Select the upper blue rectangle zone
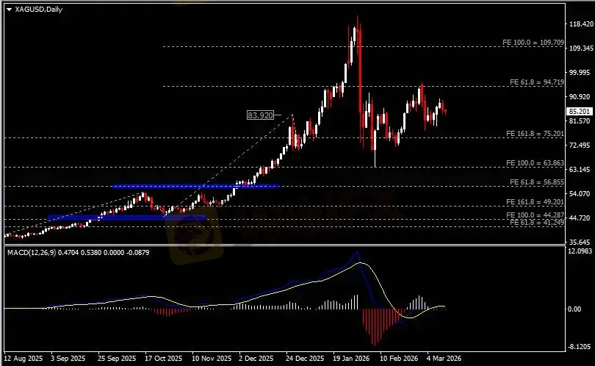The image size is (595, 366). [x=195, y=186]
